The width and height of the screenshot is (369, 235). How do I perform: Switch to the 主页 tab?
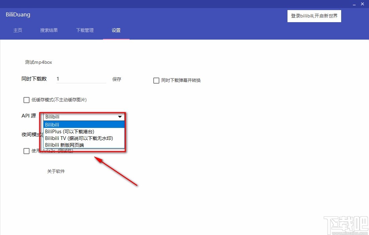coord(18,30)
